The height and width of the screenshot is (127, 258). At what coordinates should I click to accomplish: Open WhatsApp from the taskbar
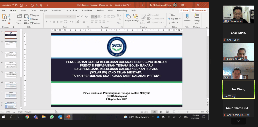[x=52, y=117]
